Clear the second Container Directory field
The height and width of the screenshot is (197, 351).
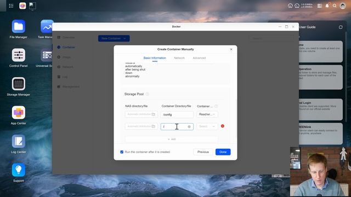[189, 126]
